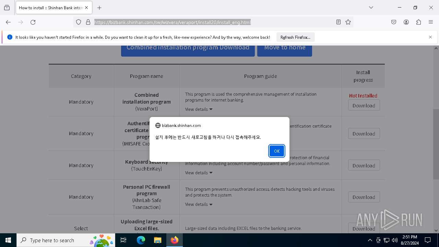This screenshot has height=247, width=439.
Task: Download the VeraPort combined installation program
Action: tap(364, 105)
